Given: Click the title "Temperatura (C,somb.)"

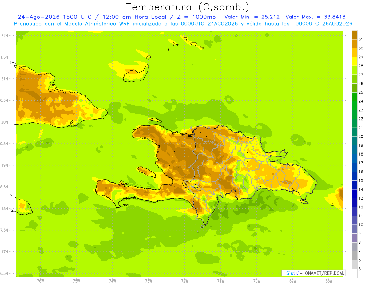Looking at the screenshot, I should point(188,7).
